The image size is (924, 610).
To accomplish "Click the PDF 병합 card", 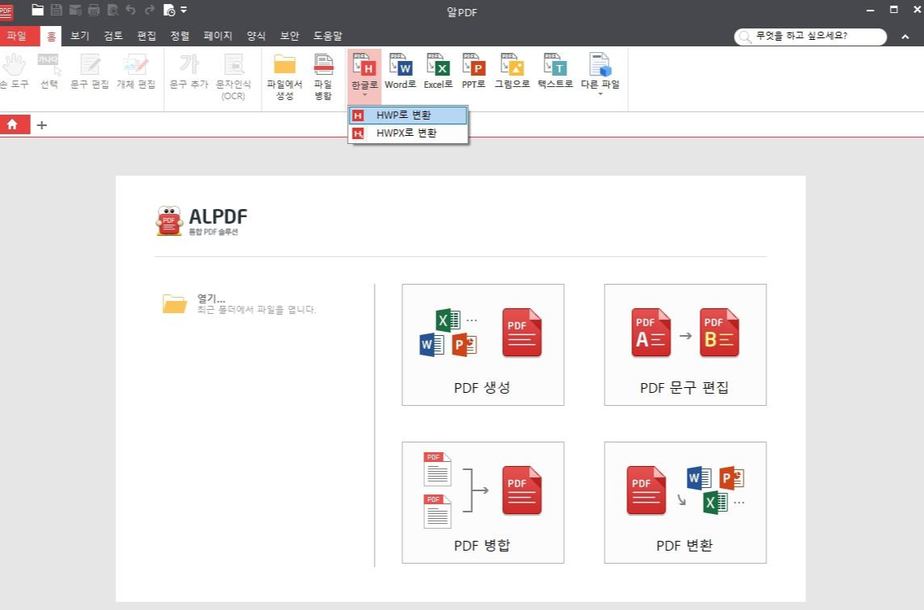I will 483,502.
